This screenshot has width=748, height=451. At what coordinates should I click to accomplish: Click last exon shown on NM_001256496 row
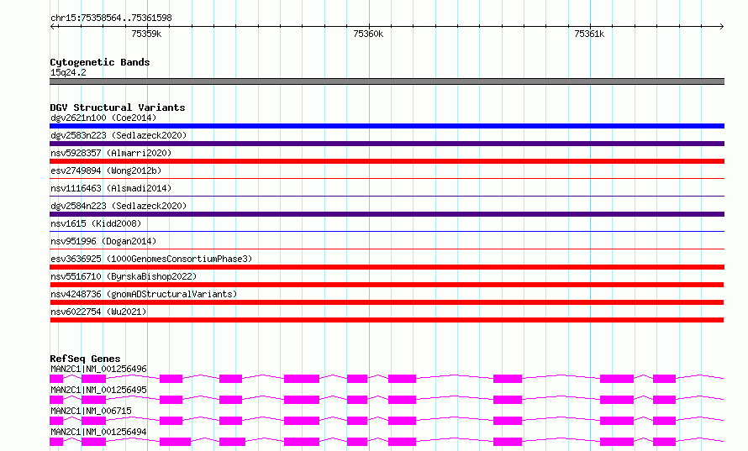pos(664,379)
